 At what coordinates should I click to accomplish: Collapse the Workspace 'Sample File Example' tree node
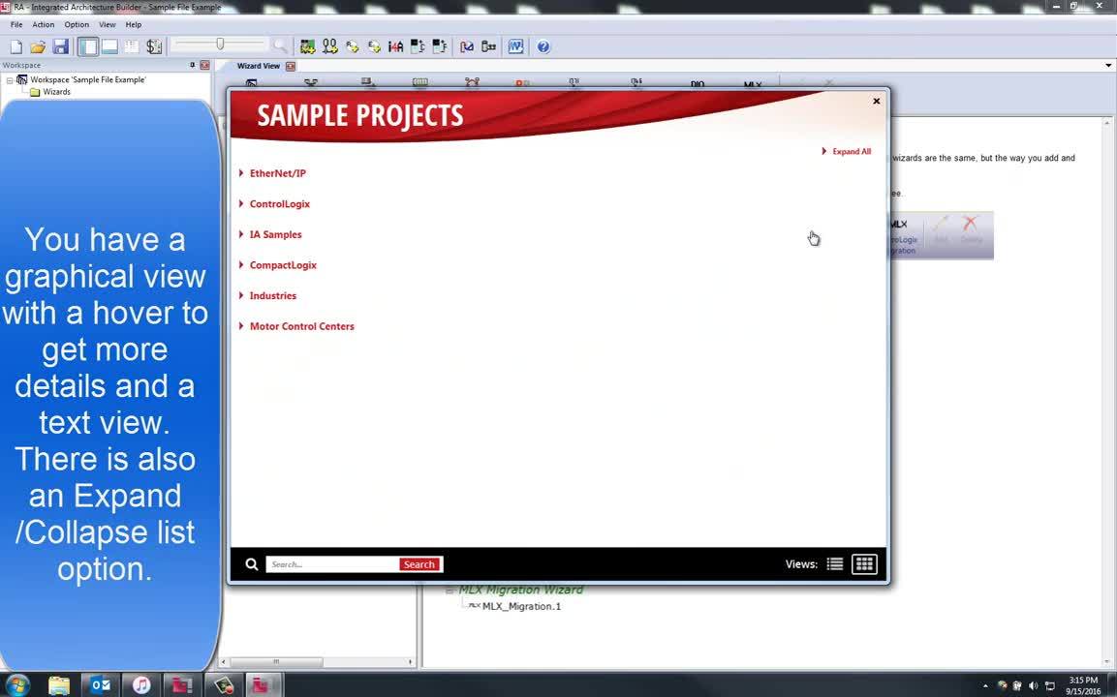[10, 80]
